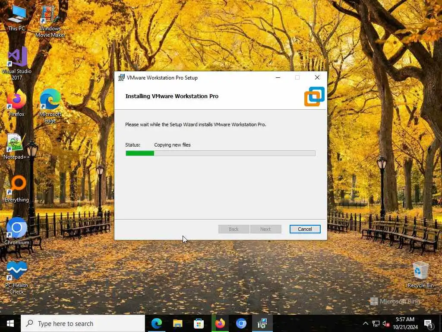Viewport: 442px width, 332px height.
Task: Select the Firefox desktop shortcut
Action: 17,103
